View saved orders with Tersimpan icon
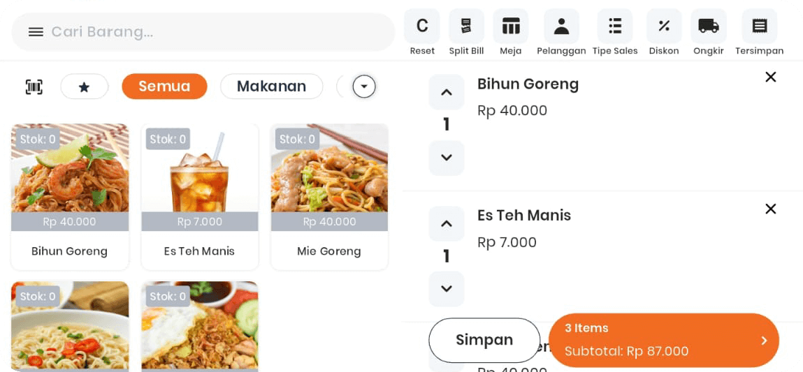This screenshot has height=372, width=803. point(759,27)
